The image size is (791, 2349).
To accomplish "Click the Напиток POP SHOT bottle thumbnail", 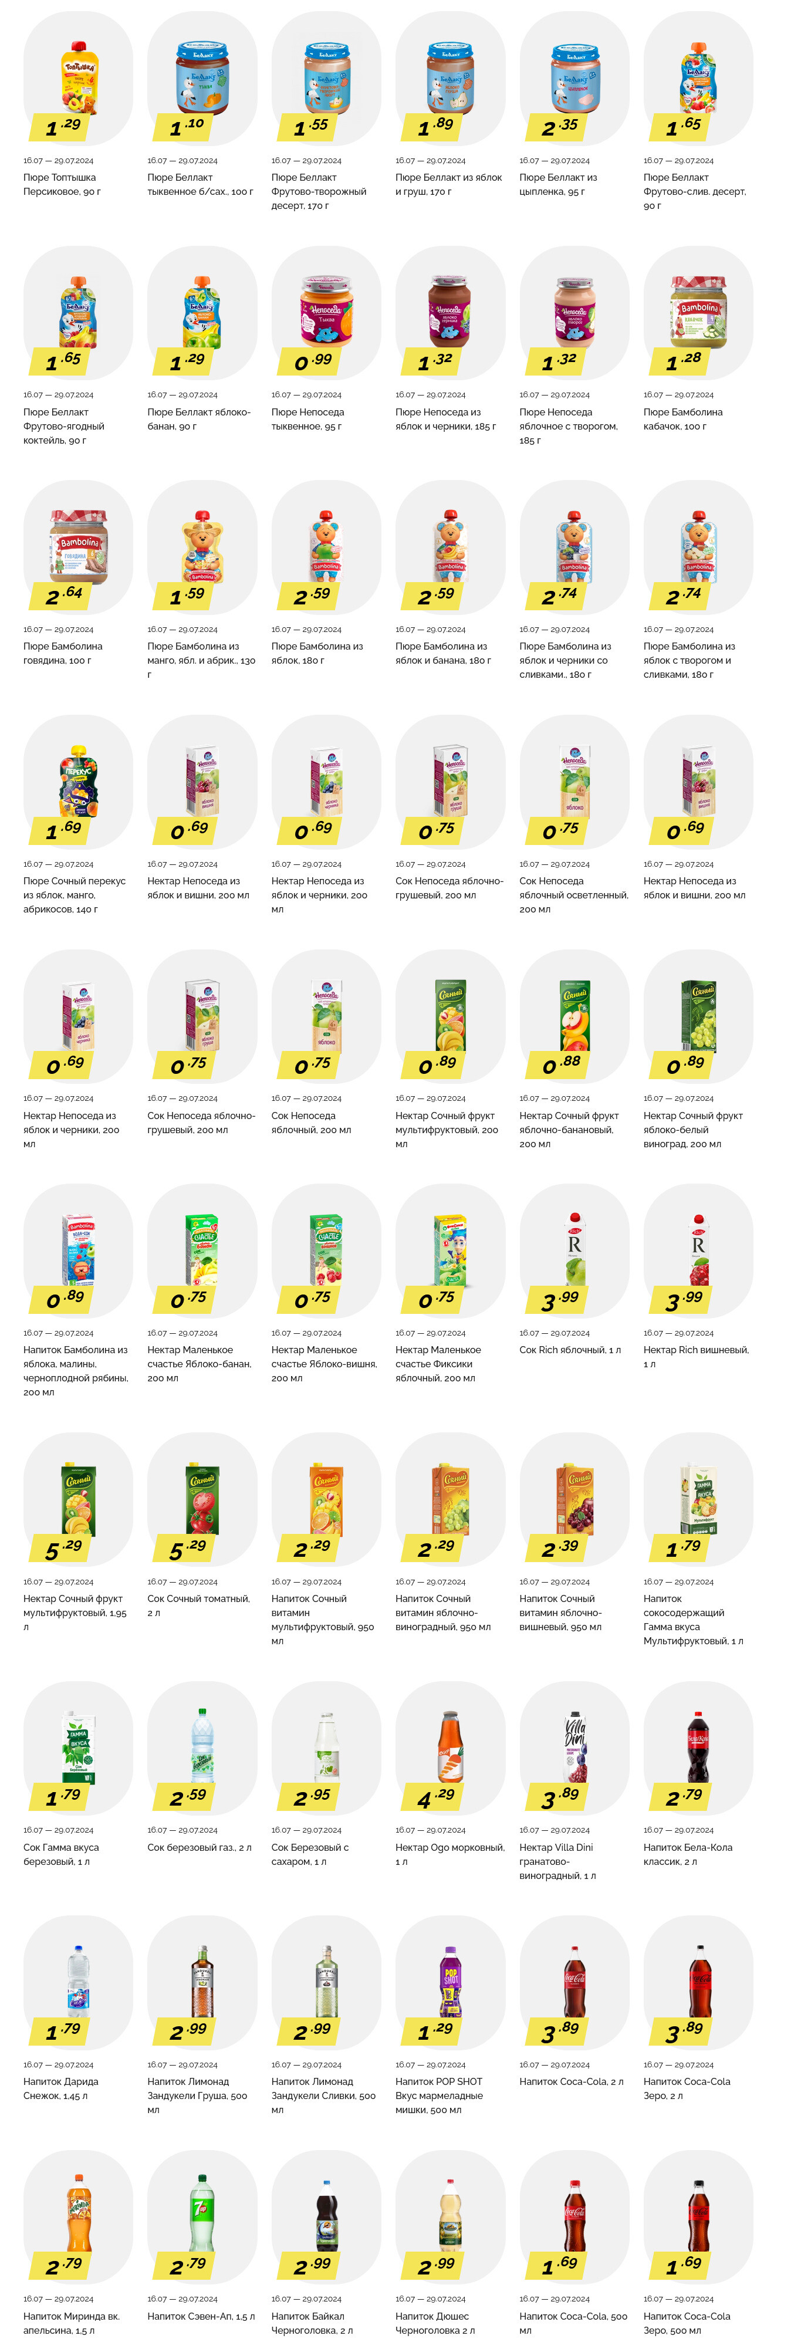I will pyautogui.click(x=451, y=1982).
